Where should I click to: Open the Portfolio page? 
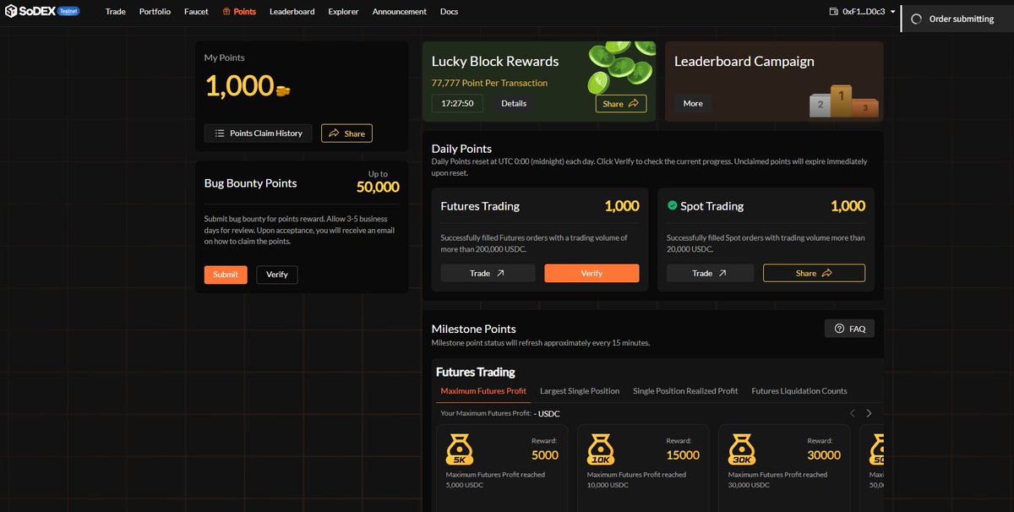click(x=155, y=12)
